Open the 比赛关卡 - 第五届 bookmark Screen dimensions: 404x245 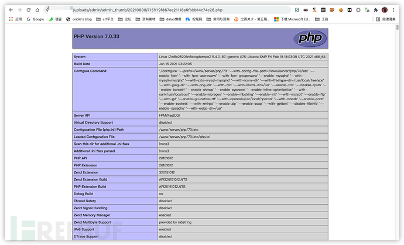pyautogui.click(x=252, y=19)
